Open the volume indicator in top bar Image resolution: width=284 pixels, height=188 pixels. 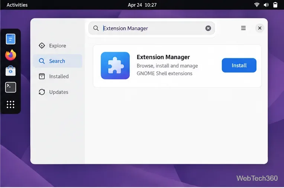point(266,5)
